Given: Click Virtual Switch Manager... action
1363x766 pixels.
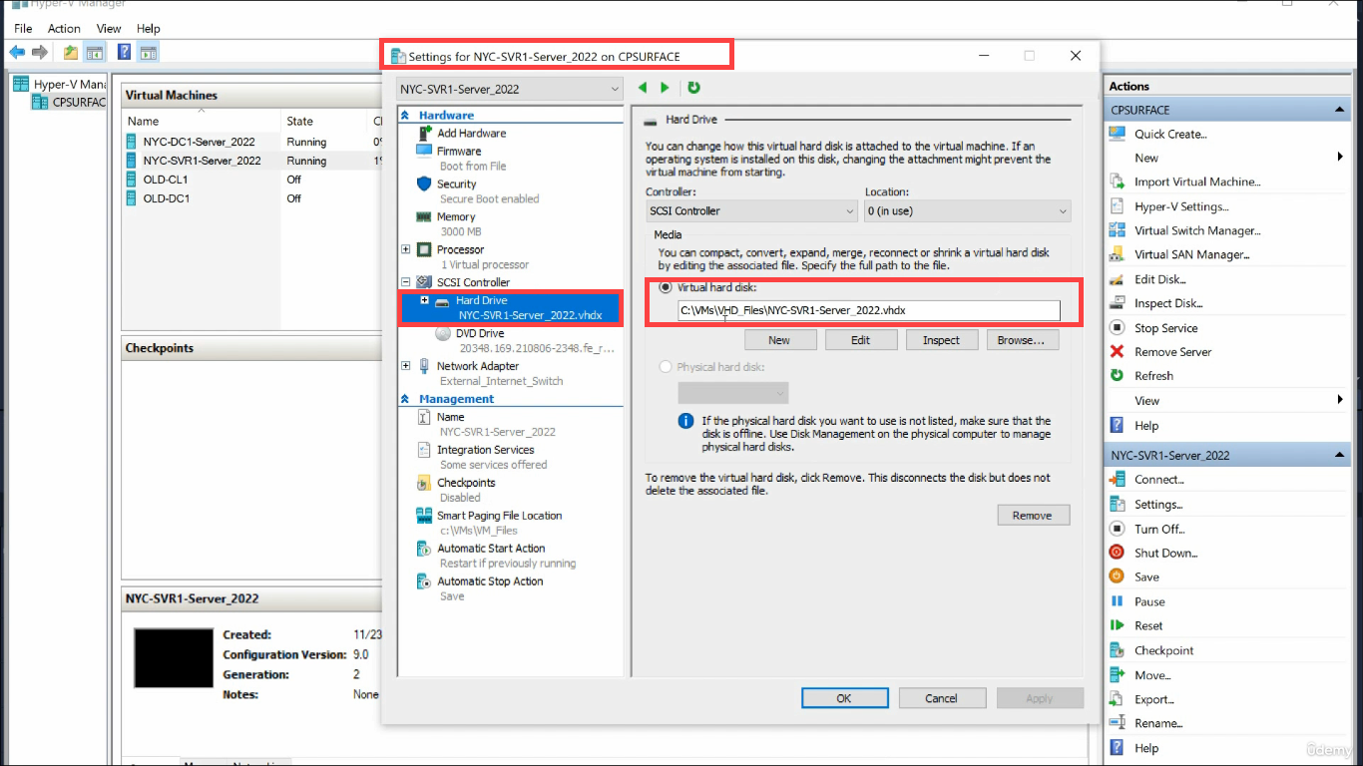Looking at the screenshot, I should point(1197,230).
